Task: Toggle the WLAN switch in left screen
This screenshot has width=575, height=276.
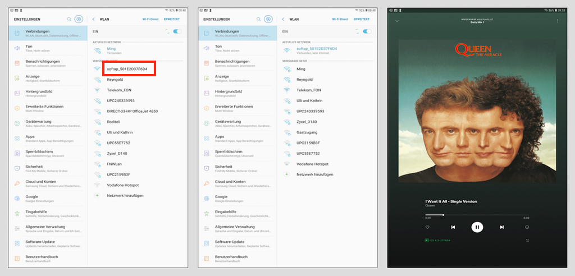Action: point(177,31)
